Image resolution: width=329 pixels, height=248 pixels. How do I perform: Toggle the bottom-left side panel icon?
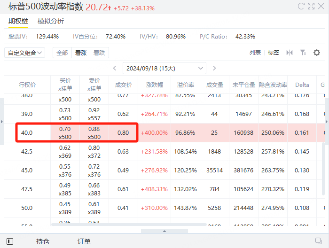coord(10,241)
